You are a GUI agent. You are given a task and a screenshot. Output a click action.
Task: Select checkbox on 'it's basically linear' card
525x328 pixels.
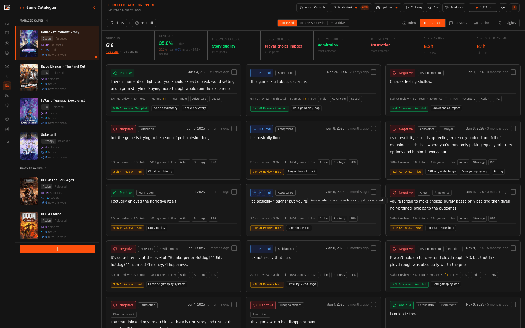[x=374, y=128]
